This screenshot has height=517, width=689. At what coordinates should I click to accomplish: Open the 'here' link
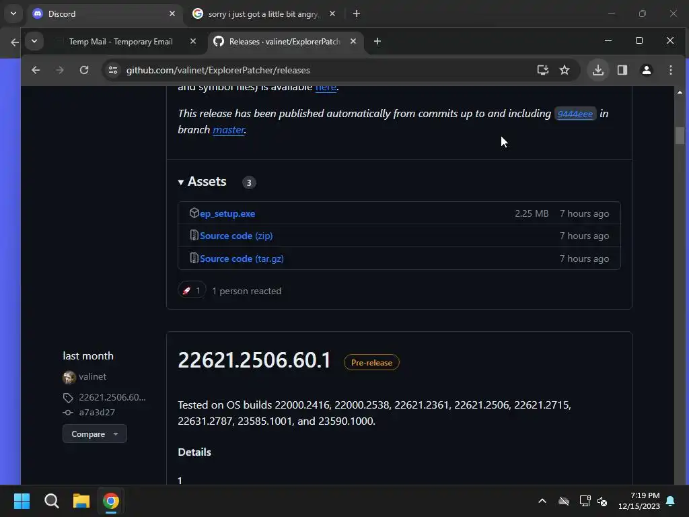326,87
